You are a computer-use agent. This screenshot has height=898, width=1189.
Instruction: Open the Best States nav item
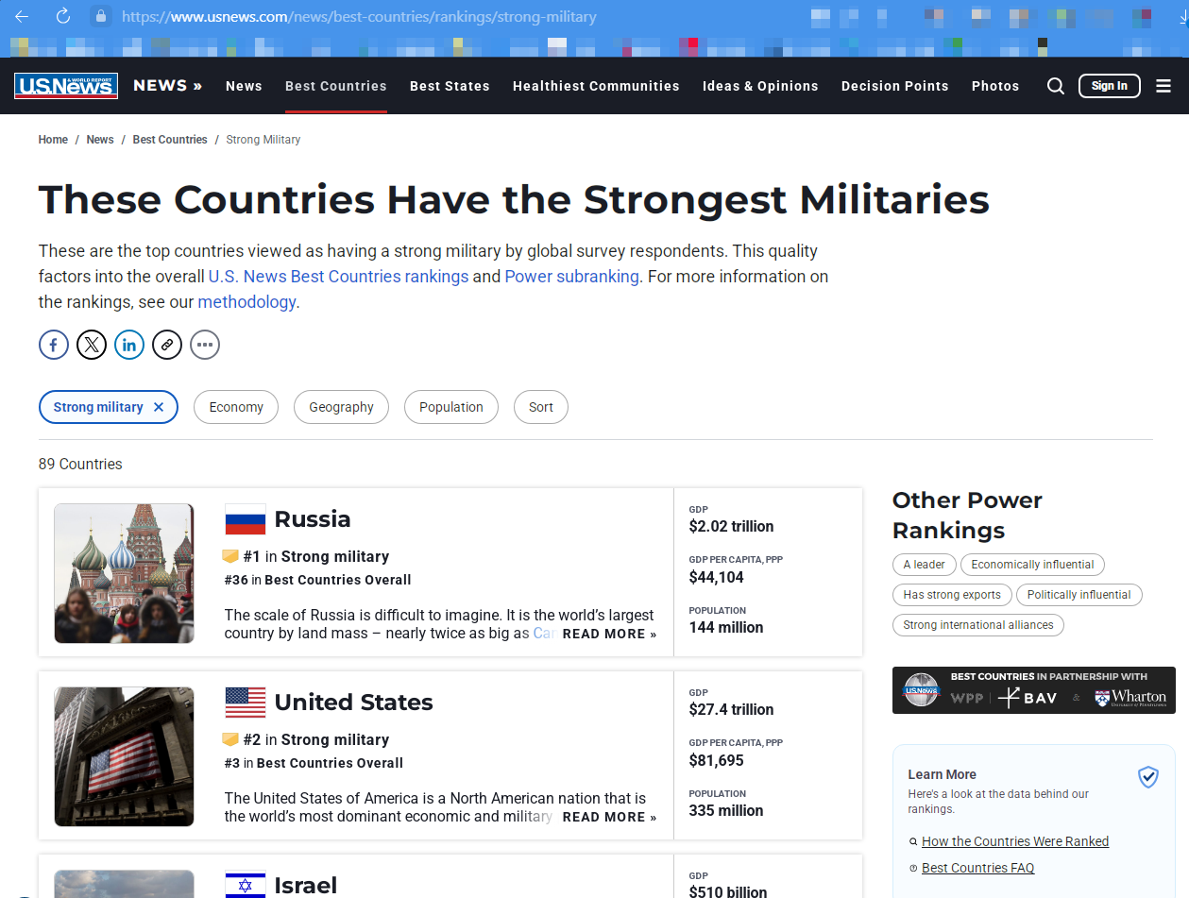point(450,86)
